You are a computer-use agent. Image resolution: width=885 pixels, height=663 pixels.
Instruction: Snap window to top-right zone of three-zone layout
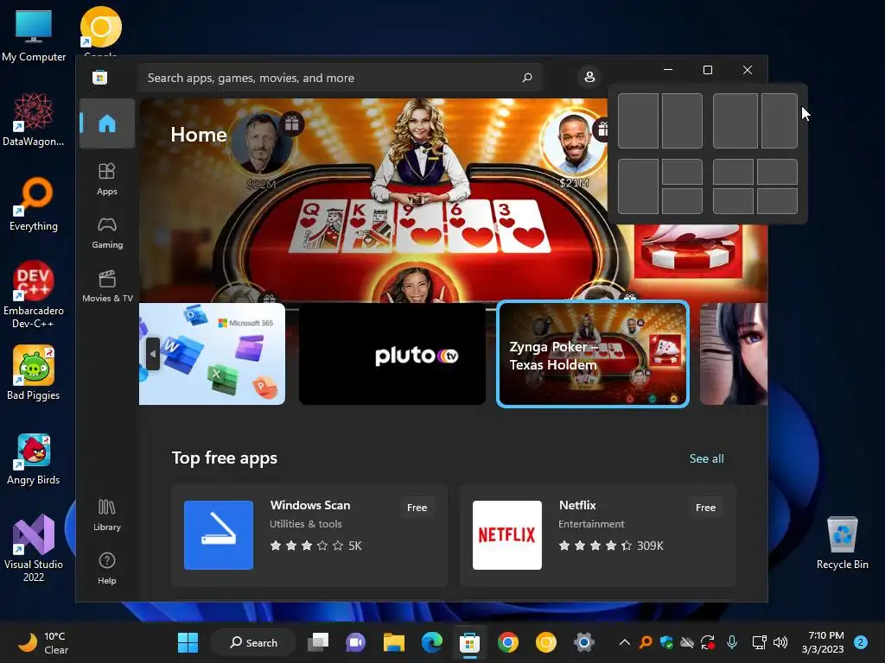coord(682,172)
